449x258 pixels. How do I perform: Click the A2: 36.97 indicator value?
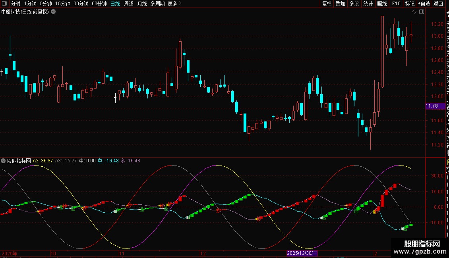(43, 161)
